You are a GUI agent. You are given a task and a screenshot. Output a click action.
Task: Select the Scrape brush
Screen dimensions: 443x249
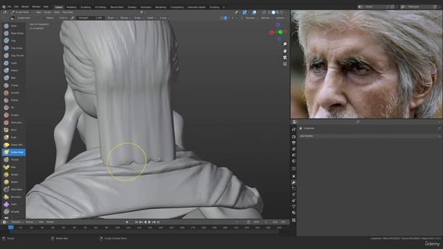pos(13,115)
